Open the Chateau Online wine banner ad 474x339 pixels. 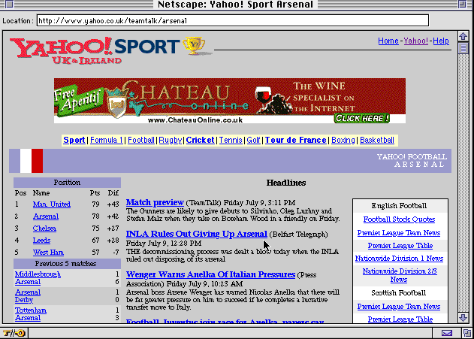(x=230, y=101)
